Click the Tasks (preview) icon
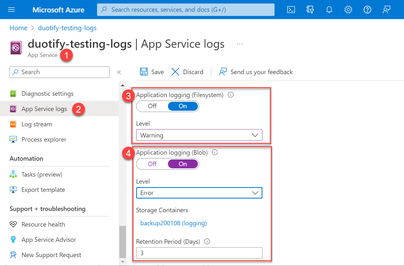404x266 pixels. (x=13, y=174)
